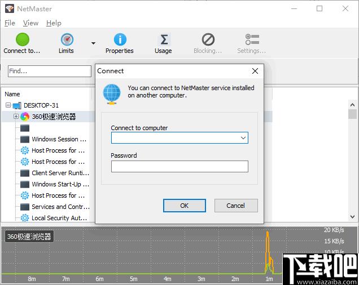Open the Settings toolbar icon
This screenshot has width=359, height=285.
[x=252, y=39]
